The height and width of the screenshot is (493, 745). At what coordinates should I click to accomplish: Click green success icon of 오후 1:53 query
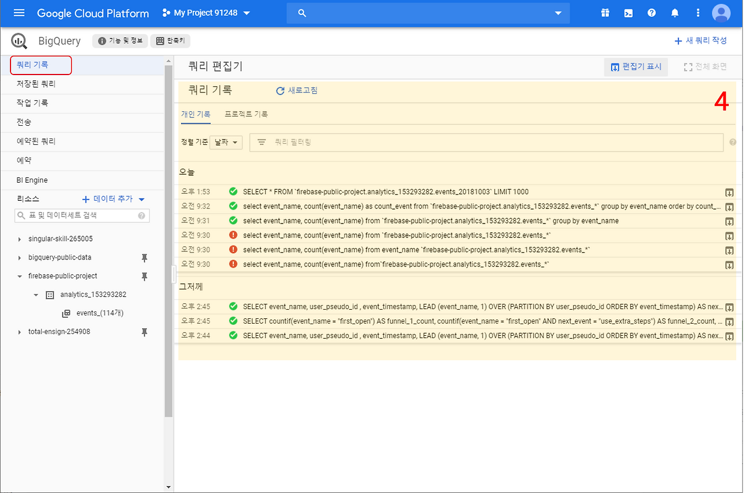233,191
